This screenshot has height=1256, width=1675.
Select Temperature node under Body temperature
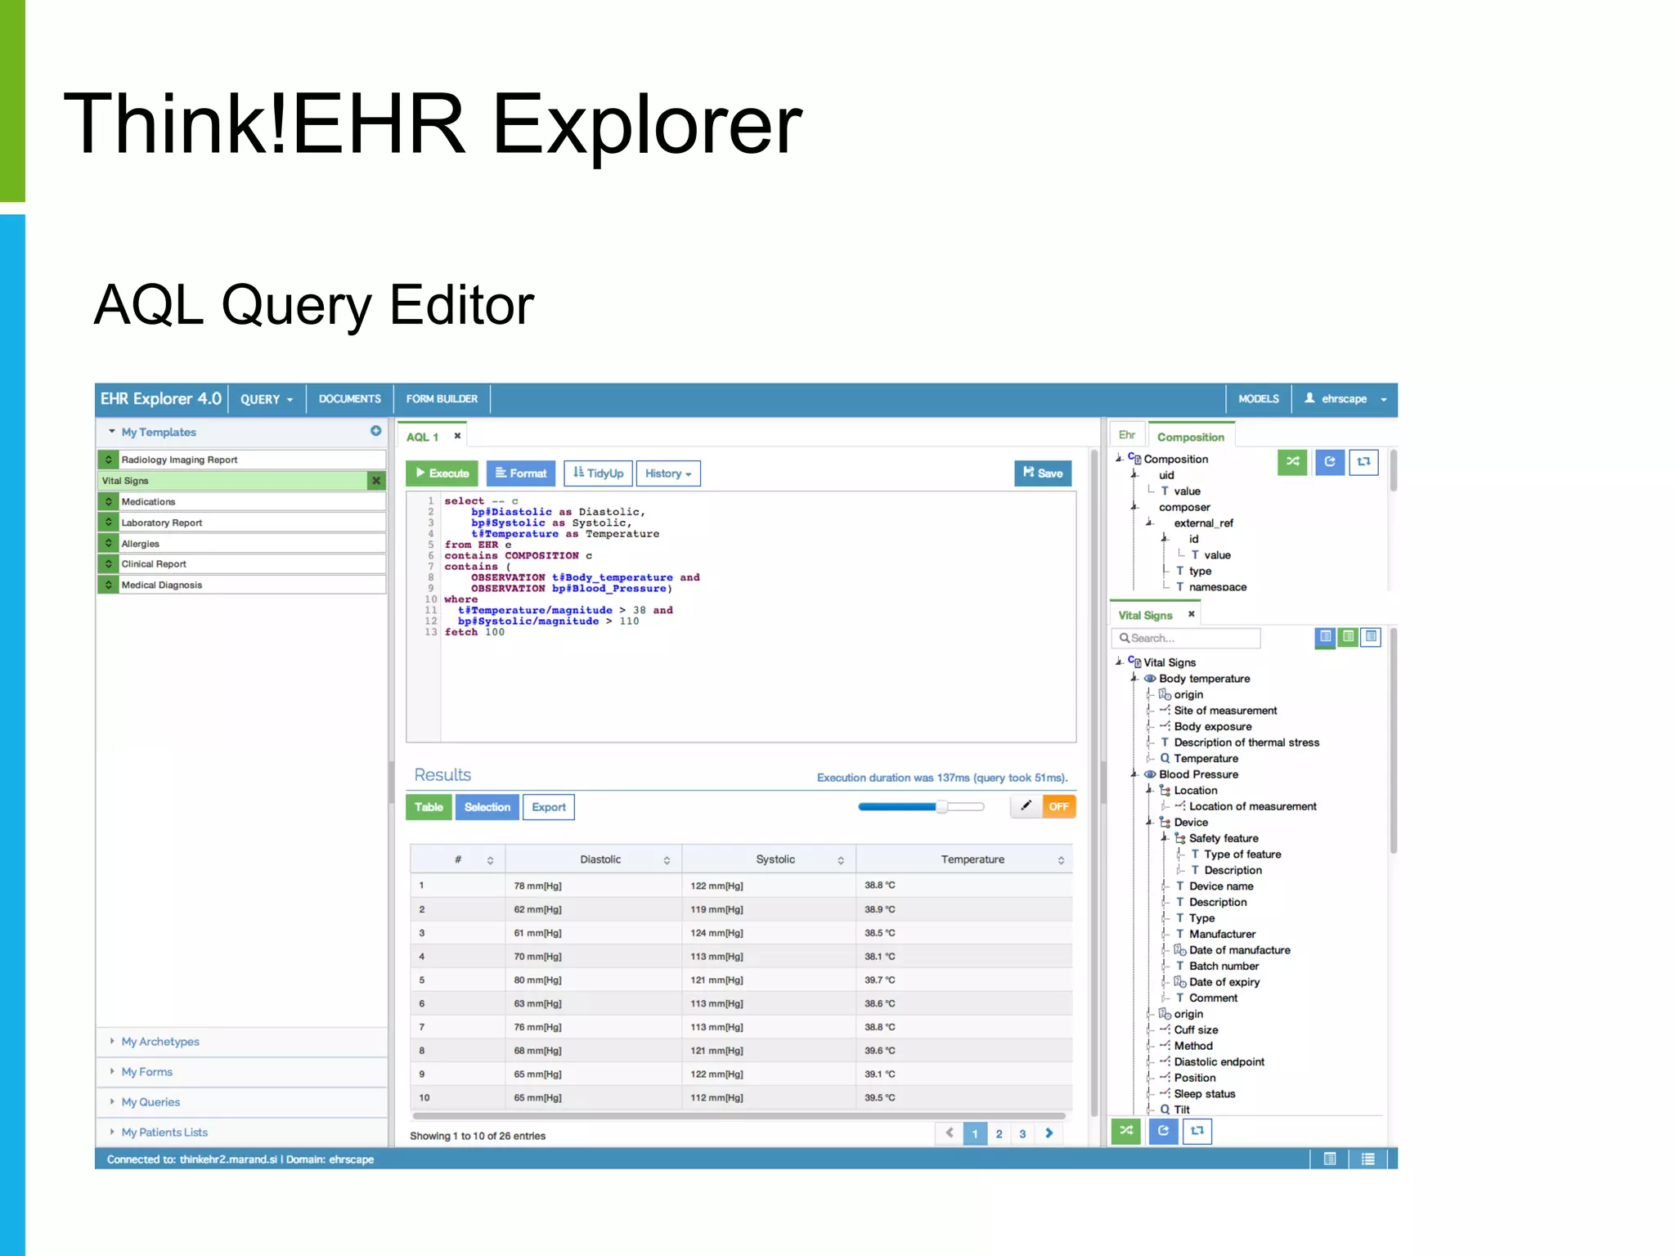(x=1206, y=758)
